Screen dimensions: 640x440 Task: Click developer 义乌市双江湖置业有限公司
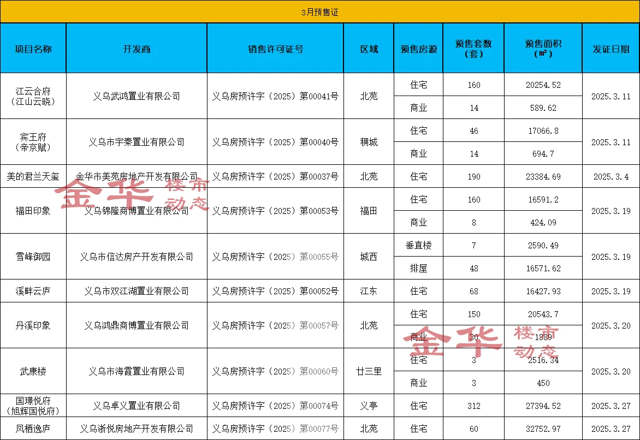coord(137,291)
